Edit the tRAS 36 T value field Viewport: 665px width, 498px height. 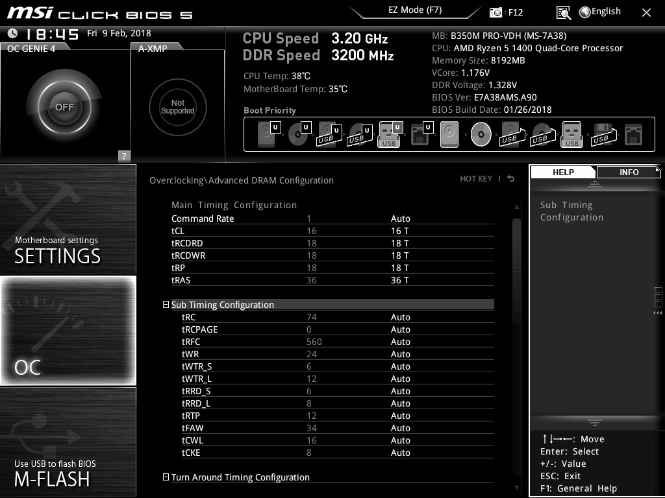[x=399, y=280]
